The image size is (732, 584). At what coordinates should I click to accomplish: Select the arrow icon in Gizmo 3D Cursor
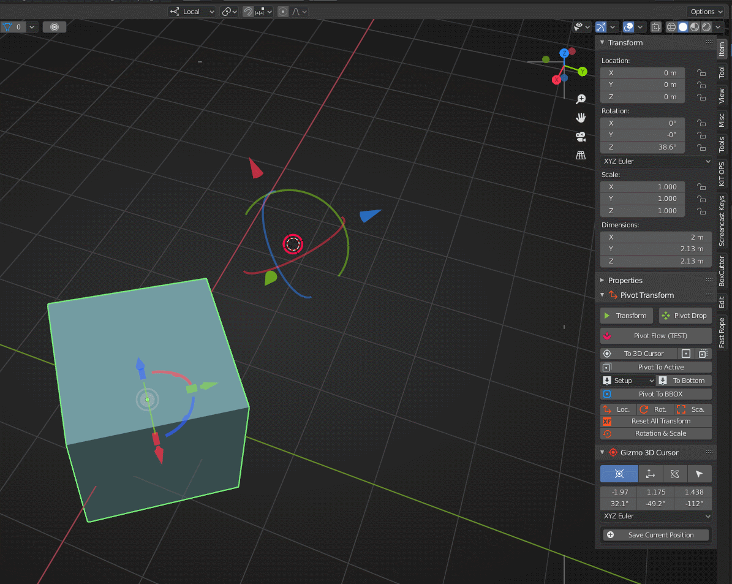tap(699, 474)
